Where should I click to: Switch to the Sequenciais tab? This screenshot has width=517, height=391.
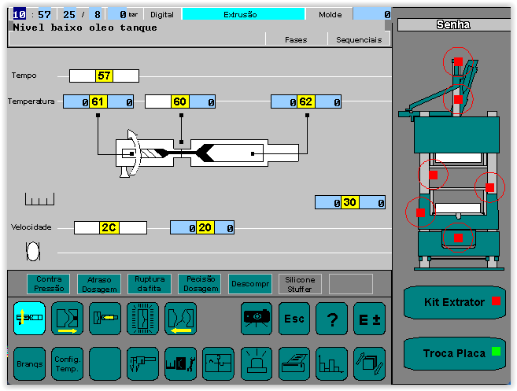pyautogui.click(x=359, y=39)
